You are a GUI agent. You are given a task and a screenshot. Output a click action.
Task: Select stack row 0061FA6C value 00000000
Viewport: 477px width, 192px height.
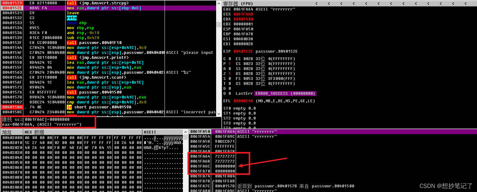point(333,166)
